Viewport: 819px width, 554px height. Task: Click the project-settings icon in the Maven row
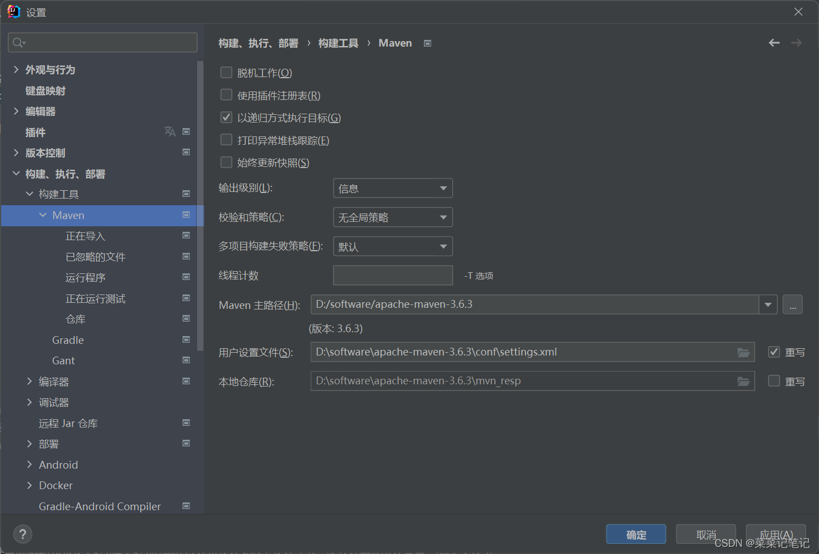pyautogui.click(x=186, y=215)
